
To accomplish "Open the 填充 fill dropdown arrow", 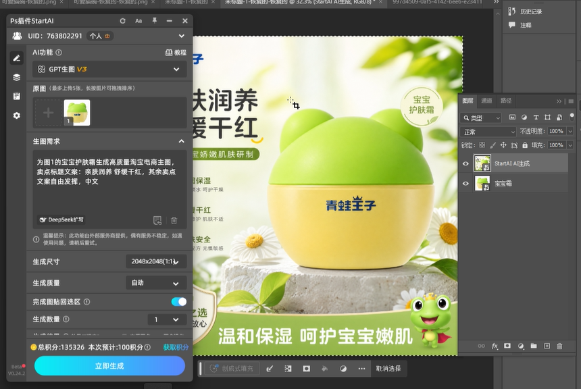I will 570,145.
